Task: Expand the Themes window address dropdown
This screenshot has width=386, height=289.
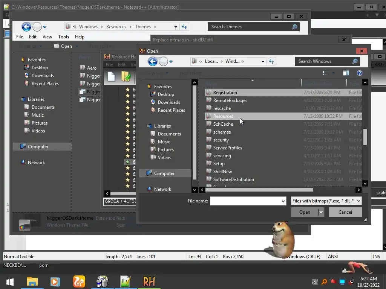Action: (176, 27)
